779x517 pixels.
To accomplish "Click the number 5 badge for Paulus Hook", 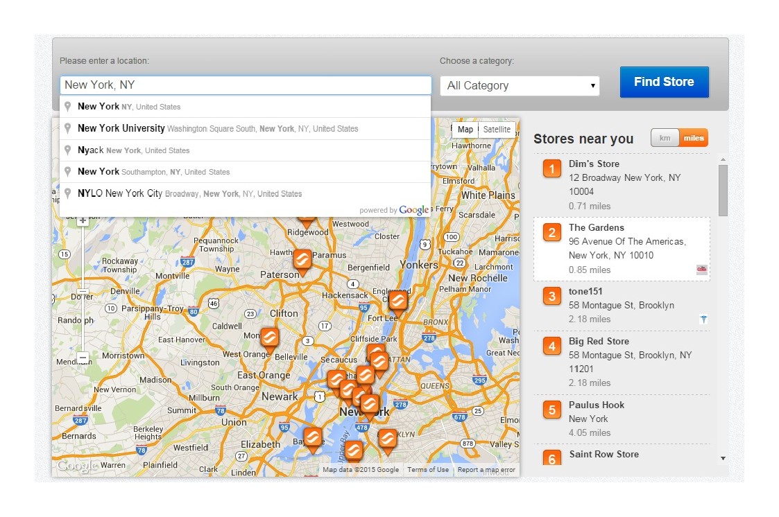I will pyautogui.click(x=551, y=410).
